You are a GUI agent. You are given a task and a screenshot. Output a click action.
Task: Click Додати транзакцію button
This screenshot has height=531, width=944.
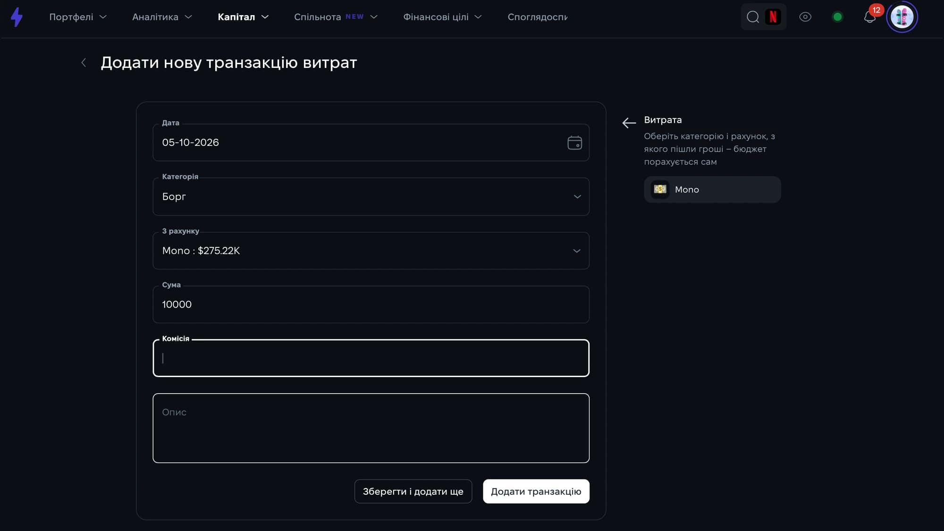536,491
